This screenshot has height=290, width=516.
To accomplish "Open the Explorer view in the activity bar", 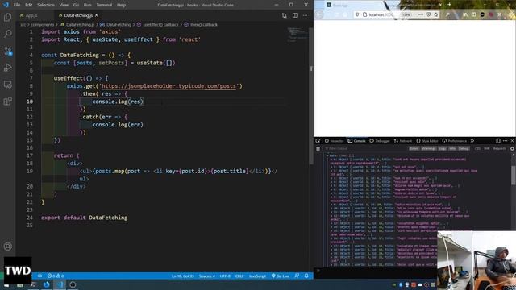I will tap(7, 17).
